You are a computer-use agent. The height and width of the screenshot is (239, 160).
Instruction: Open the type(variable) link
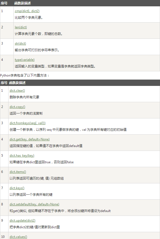click(25, 60)
